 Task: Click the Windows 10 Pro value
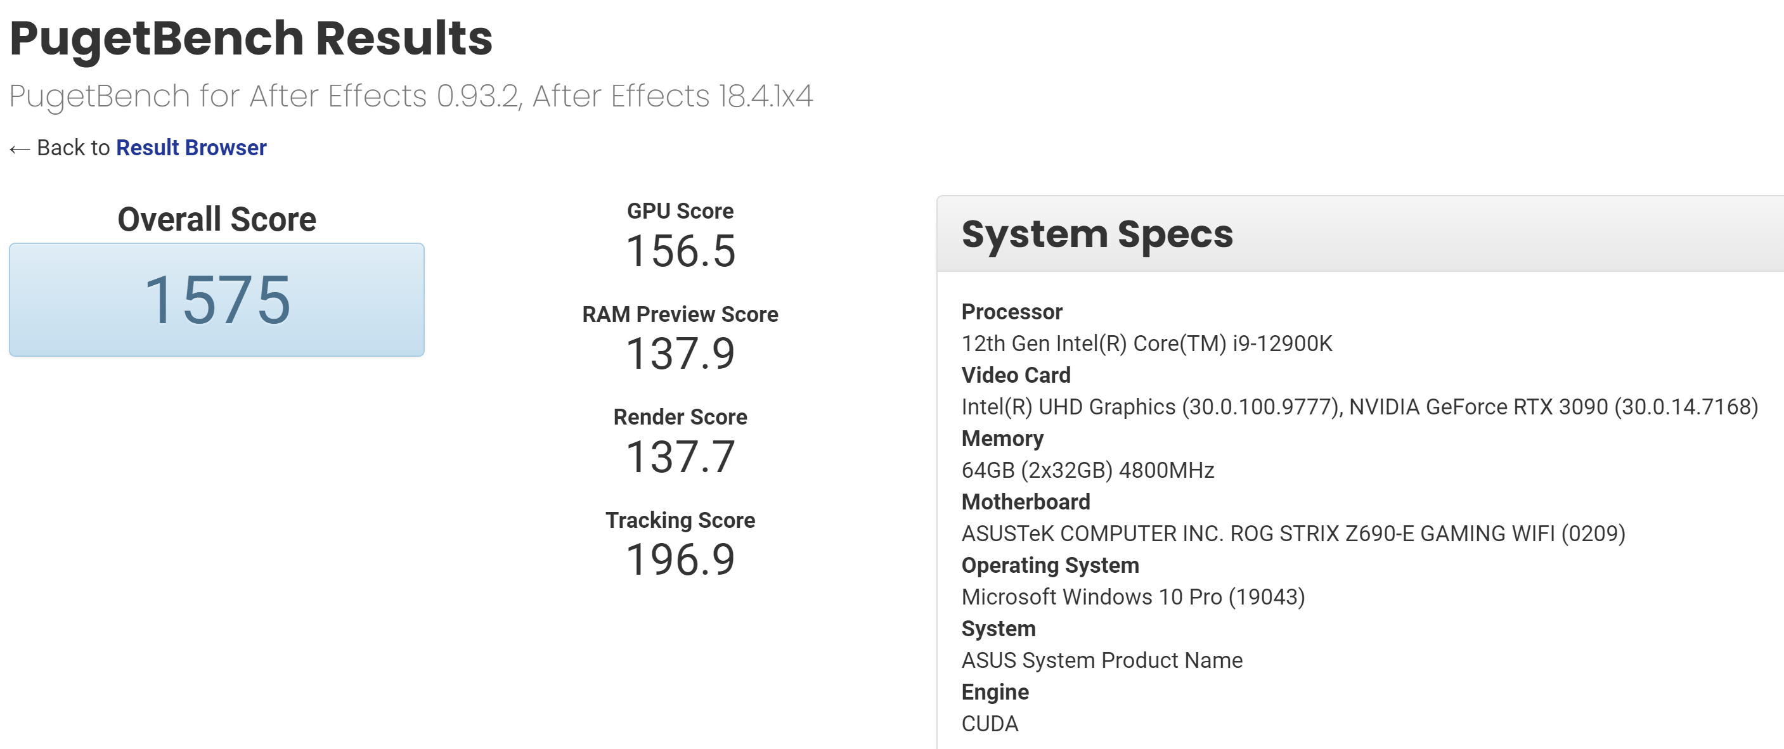pyautogui.click(x=1132, y=598)
